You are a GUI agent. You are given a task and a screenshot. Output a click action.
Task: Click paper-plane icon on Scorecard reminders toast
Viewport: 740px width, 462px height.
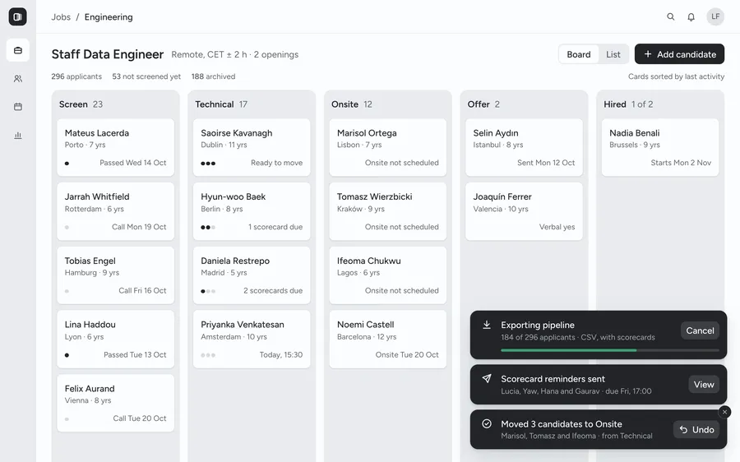[x=487, y=378]
